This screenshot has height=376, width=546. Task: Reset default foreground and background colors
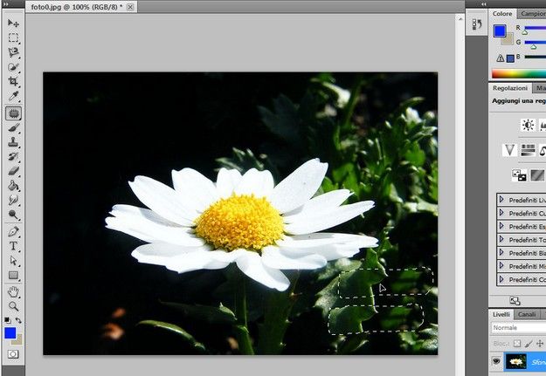(7, 320)
